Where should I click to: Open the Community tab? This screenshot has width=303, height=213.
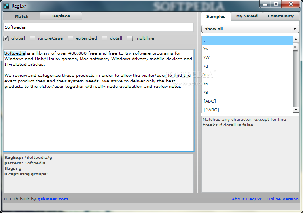280,16
